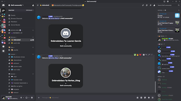Image resolution: width=181 pixels, height=101 pixels.
Task: Toggle headphones deafen in user panel
Action: click(x=26, y=98)
